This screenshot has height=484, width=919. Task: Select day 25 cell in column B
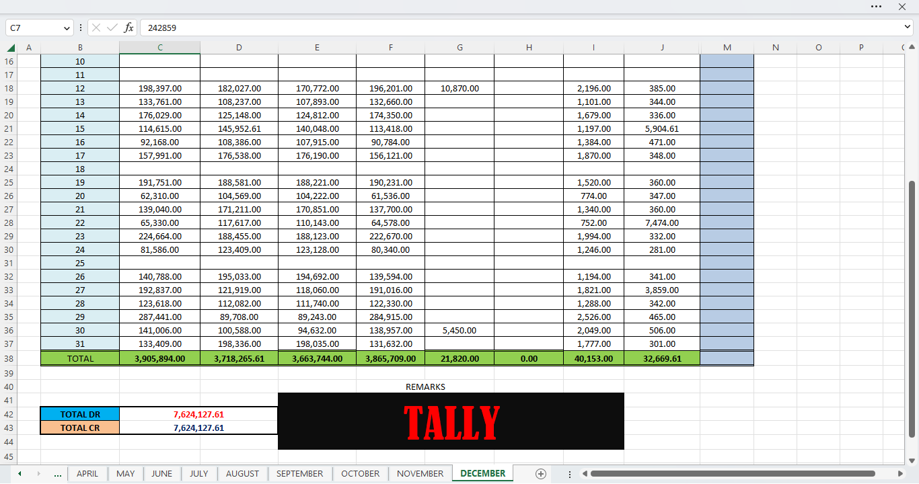(x=80, y=263)
